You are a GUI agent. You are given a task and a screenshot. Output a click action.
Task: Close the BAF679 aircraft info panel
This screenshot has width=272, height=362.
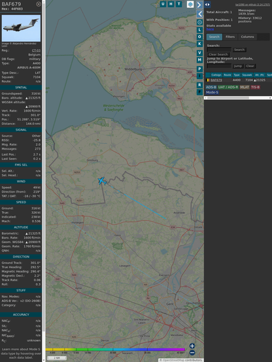coord(39,4)
